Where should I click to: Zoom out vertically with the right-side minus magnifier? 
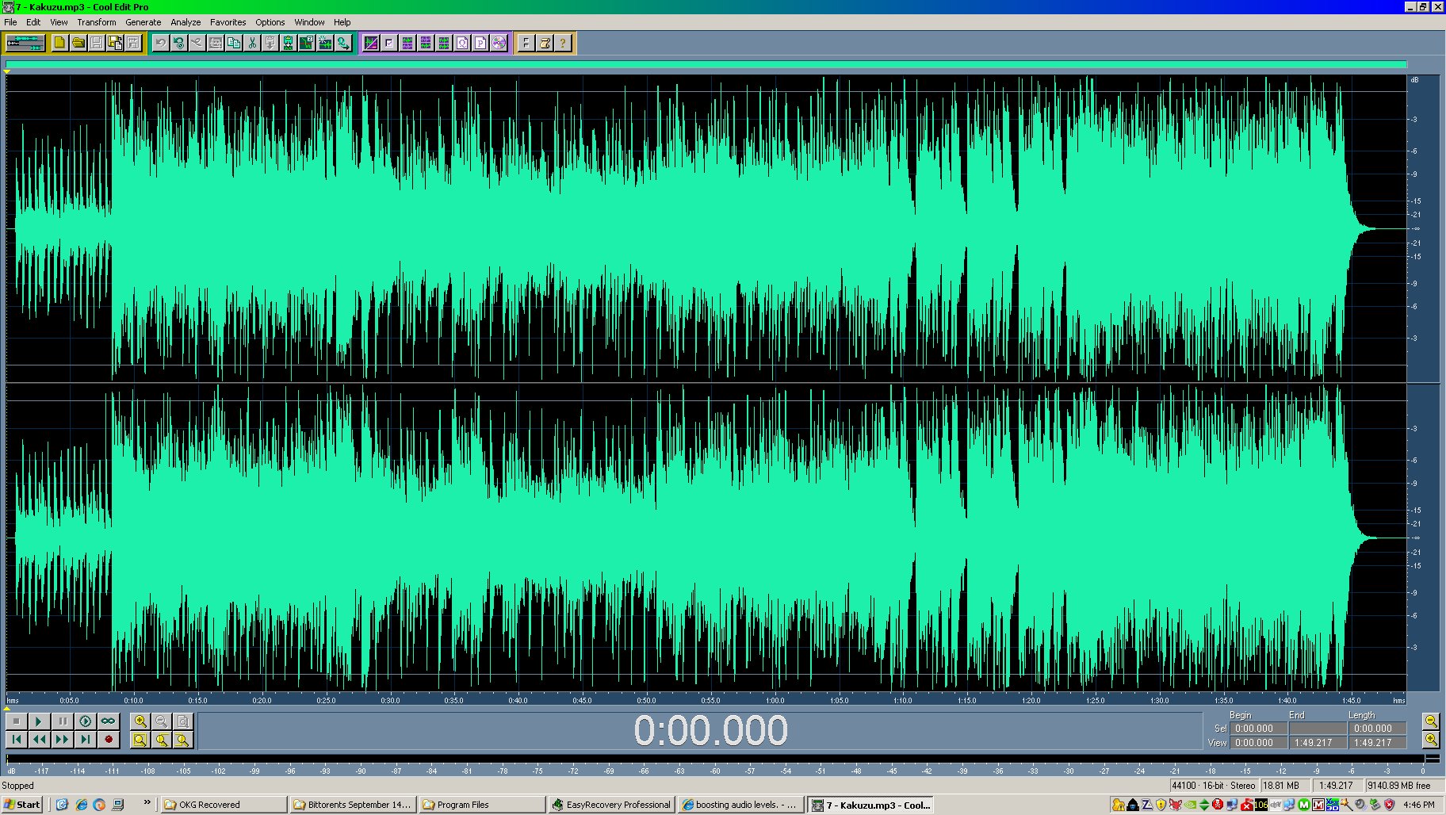point(1431,721)
